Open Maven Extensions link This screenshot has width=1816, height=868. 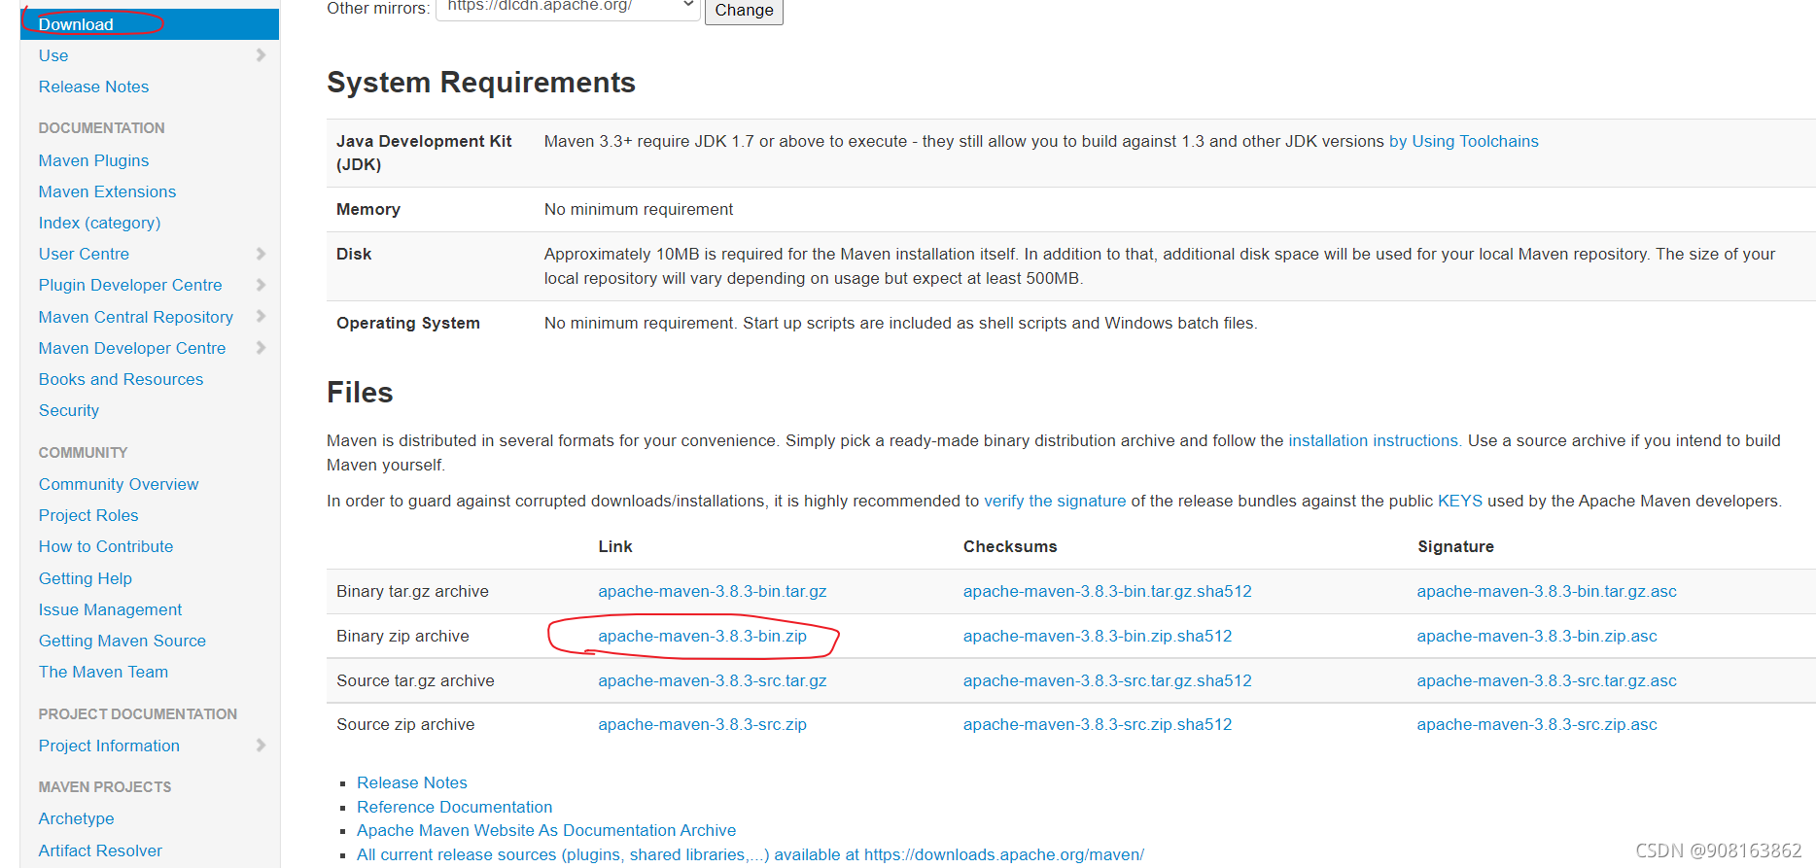point(107,191)
